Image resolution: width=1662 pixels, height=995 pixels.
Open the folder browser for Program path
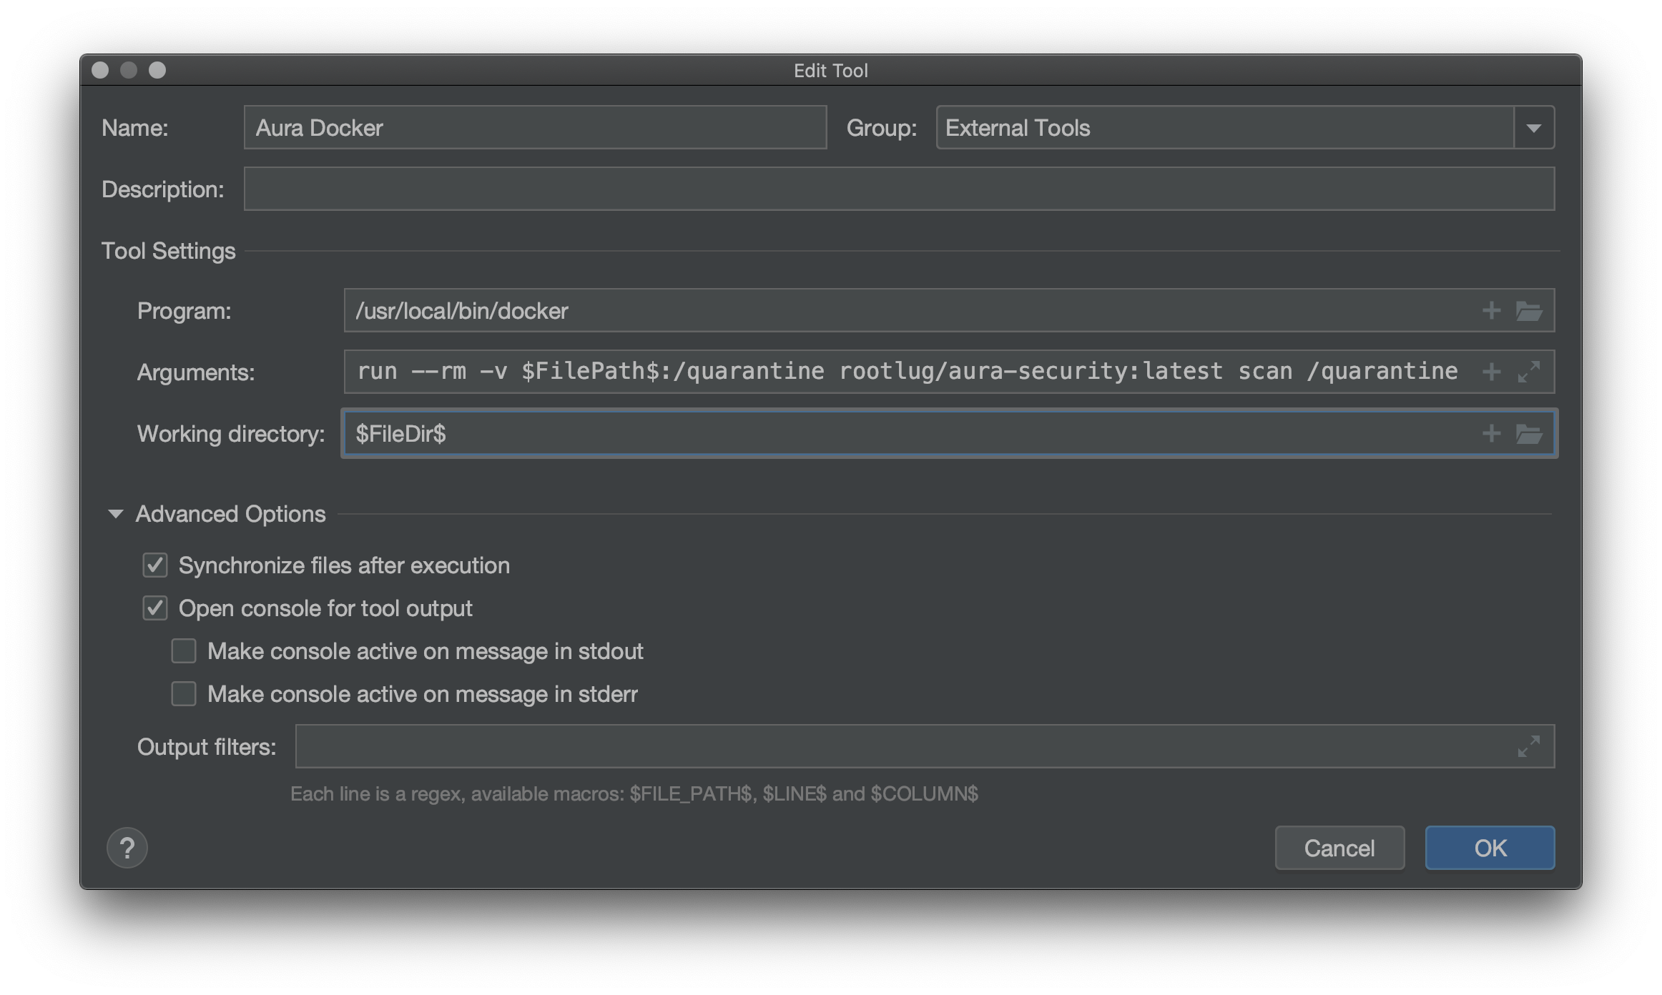point(1530,310)
